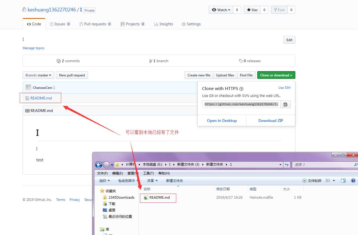This screenshot has width=358, height=235.
Task: Click Find File button
Action: tap(246, 75)
